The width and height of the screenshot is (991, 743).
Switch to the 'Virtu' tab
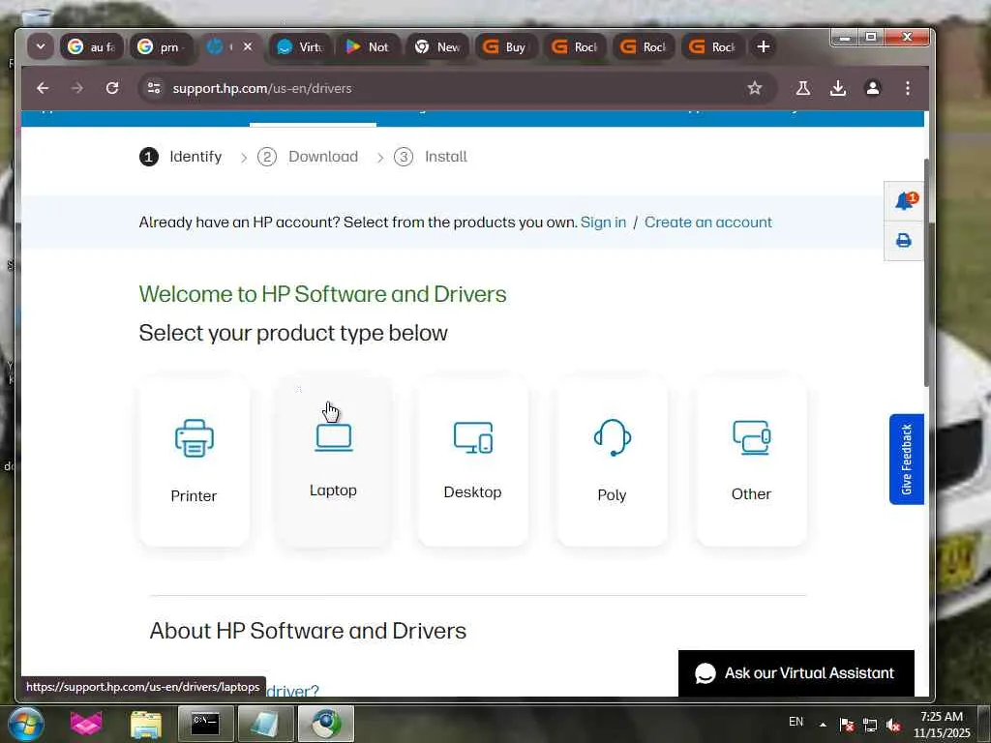[301, 46]
